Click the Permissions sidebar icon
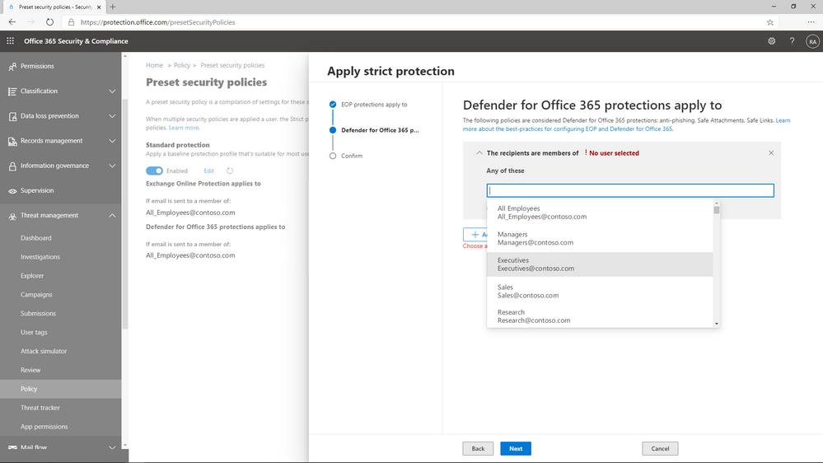823x463 pixels. pyautogui.click(x=12, y=67)
